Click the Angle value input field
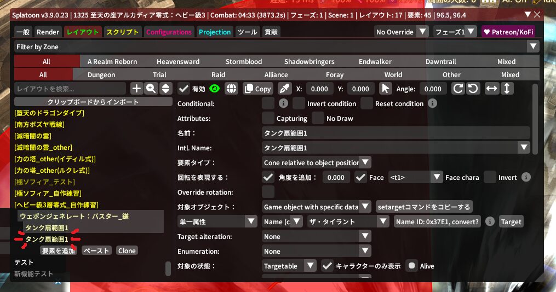The width and height of the screenshot is (556, 292). [433, 89]
